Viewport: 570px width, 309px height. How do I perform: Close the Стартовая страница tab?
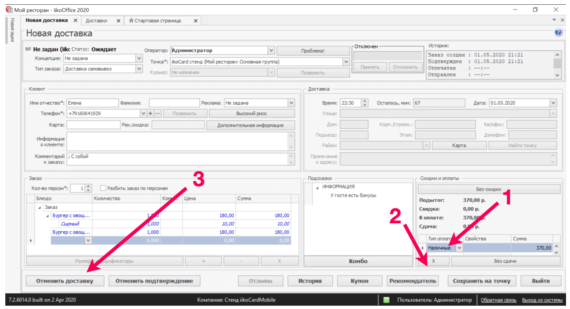click(196, 21)
